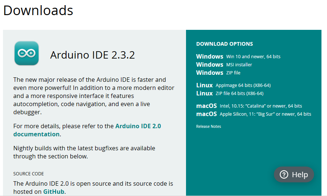Click the SOURCE CODE heading
The width and height of the screenshot is (327, 196).
pos(28,174)
